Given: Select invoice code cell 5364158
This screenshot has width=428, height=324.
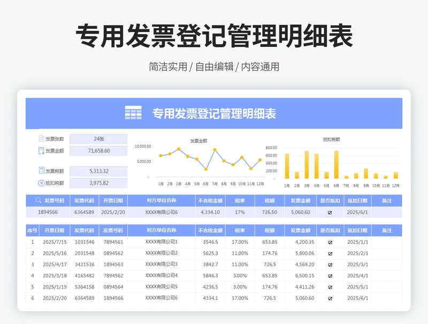Looking at the screenshot, I should click(85, 287).
